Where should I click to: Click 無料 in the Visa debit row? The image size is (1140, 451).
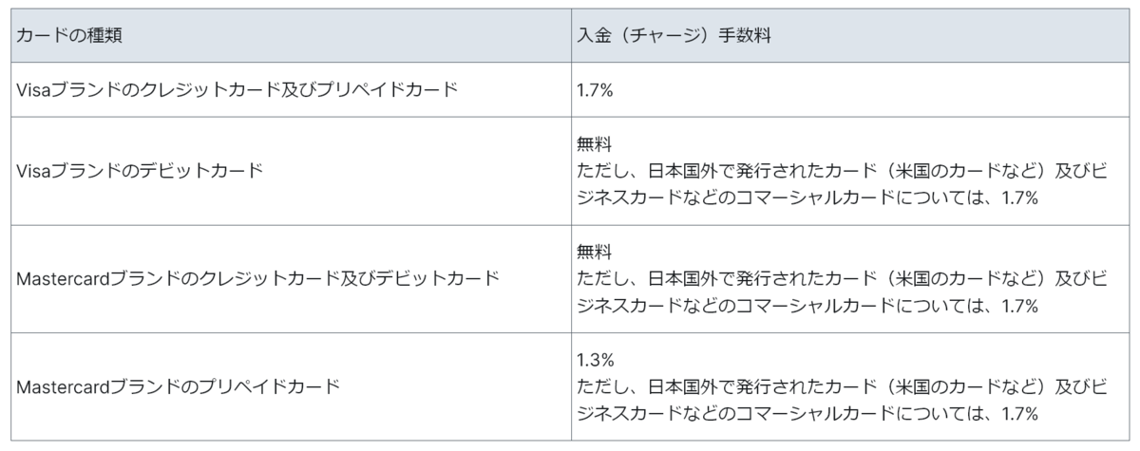coord(595,145)
